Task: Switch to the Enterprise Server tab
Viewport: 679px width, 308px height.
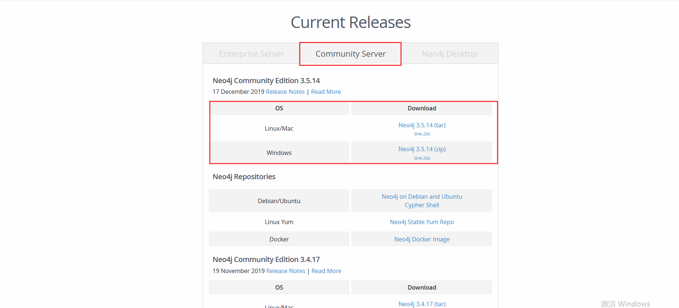Action: coord(251,54)
